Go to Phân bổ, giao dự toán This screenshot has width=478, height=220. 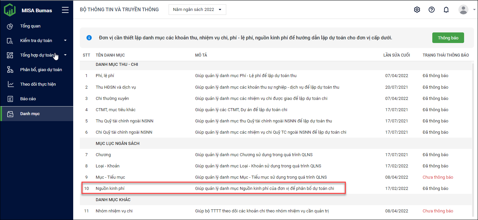[x=41, y=70]
